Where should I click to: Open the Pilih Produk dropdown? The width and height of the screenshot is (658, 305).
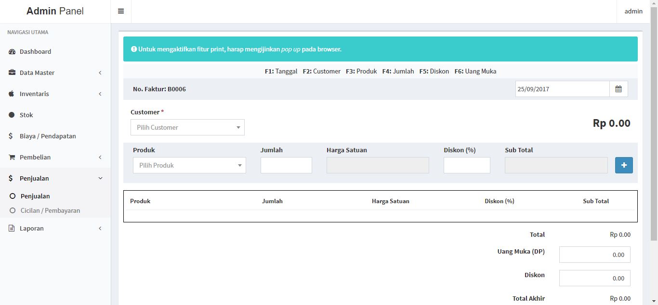pos(189,165)
